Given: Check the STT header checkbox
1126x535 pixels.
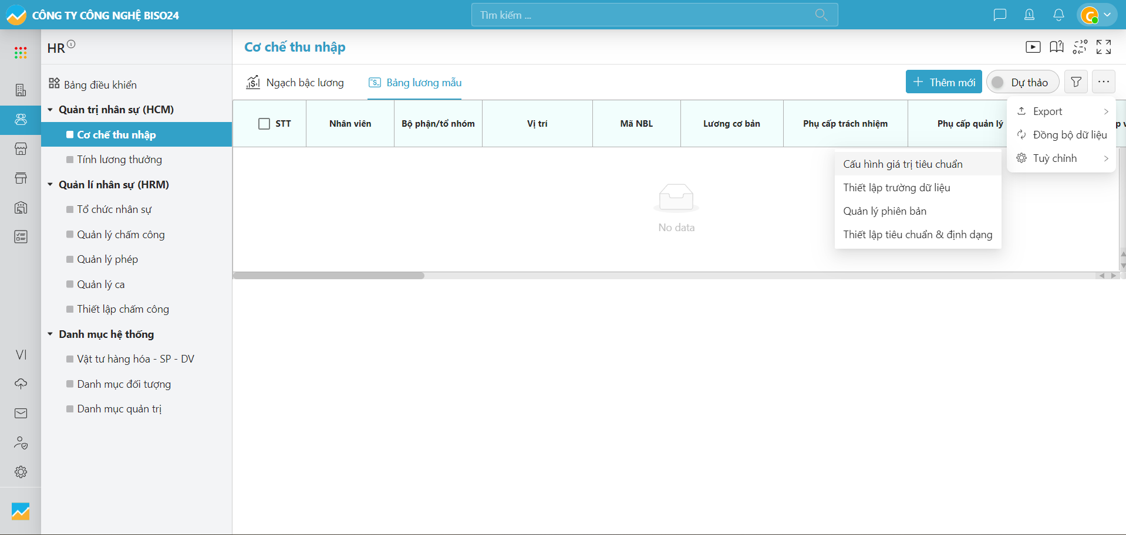Looking at the screenshot, I should [x=264, y=124].
